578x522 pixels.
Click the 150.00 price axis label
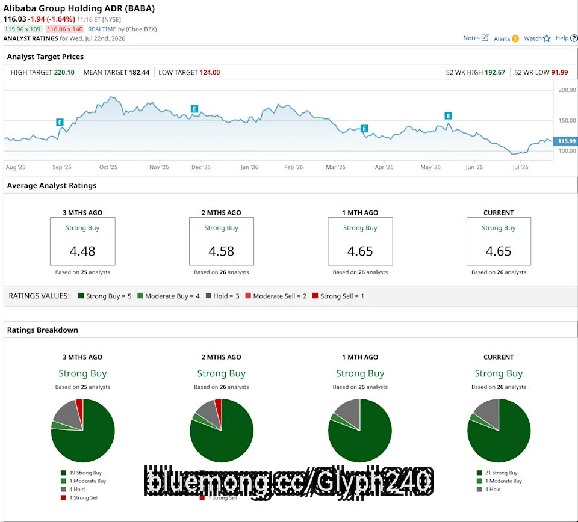coord(567,120)
